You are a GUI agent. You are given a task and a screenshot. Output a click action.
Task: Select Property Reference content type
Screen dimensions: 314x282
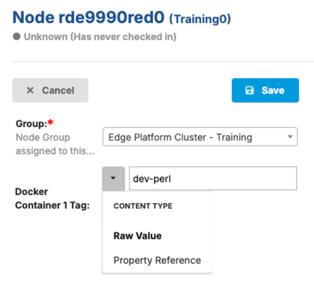pyautogui.click(x=157, y=260)
